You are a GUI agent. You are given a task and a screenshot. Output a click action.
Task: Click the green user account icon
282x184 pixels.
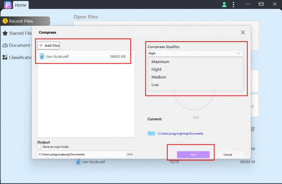pos(224,5)
